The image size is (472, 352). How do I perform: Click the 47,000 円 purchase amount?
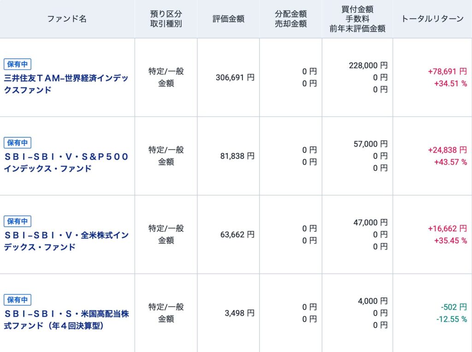pyautogui.click(x=370, y=223)
